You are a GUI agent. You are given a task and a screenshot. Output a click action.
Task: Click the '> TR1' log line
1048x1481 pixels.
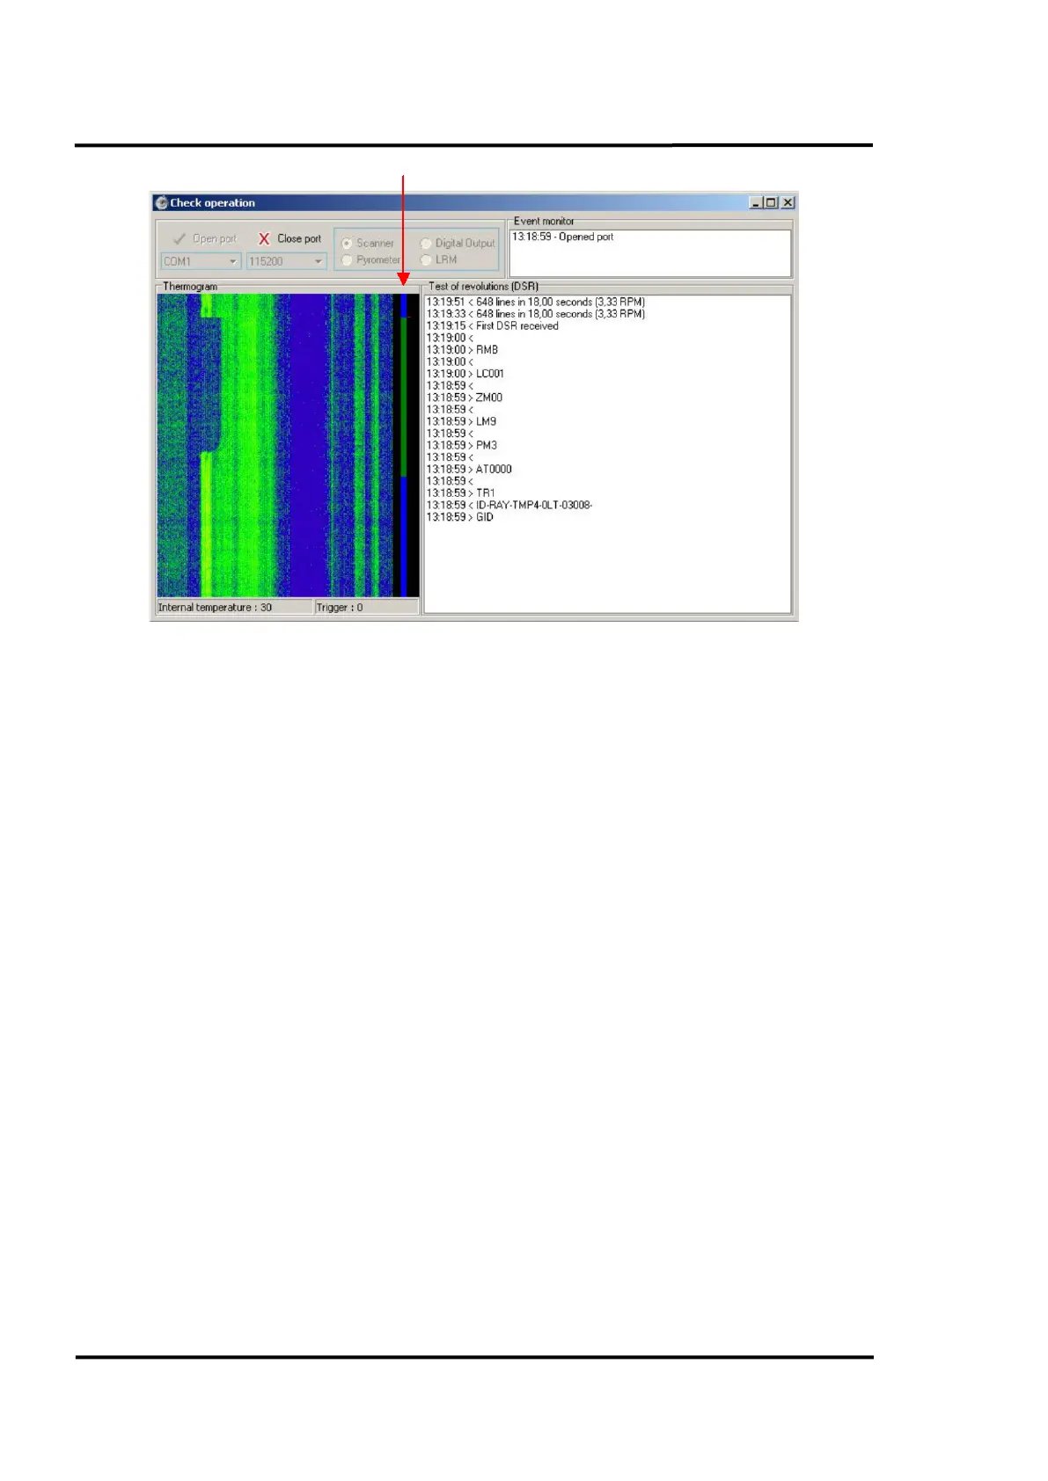point(461,492)
